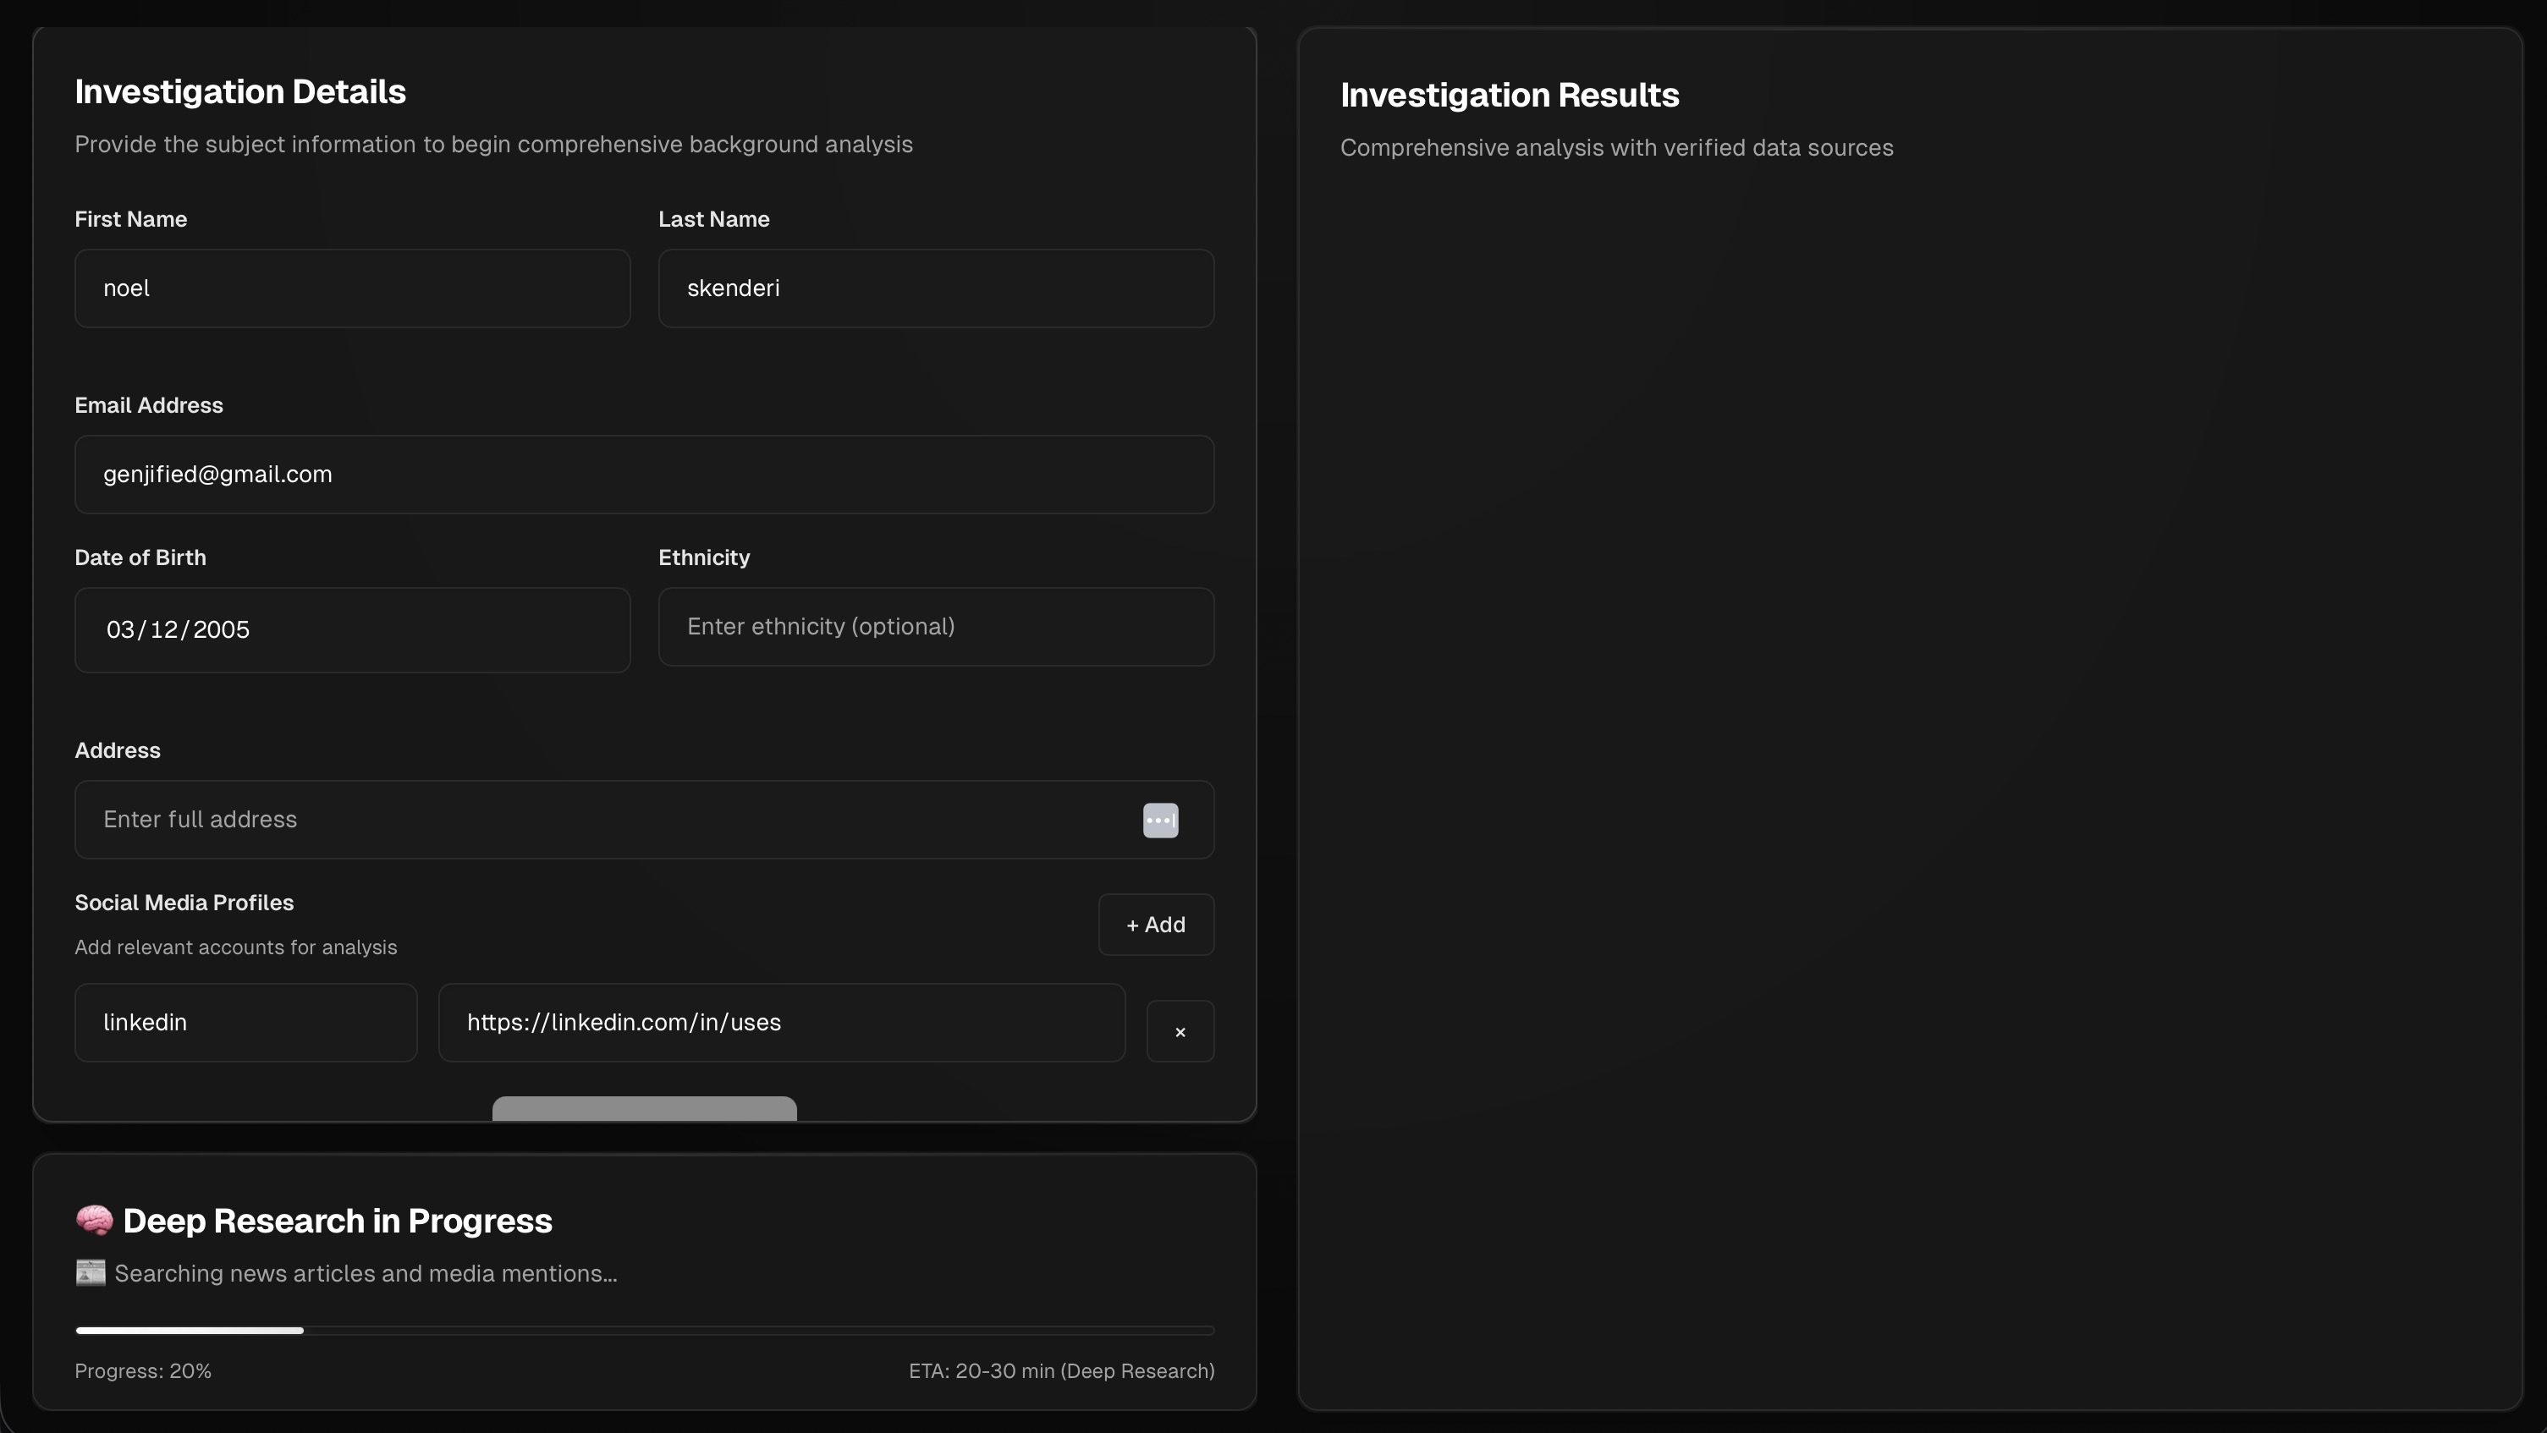Click the deep research progress bar
Image resolution: width=2547 pixels, height=1433 pixels.
[644, 1330]
